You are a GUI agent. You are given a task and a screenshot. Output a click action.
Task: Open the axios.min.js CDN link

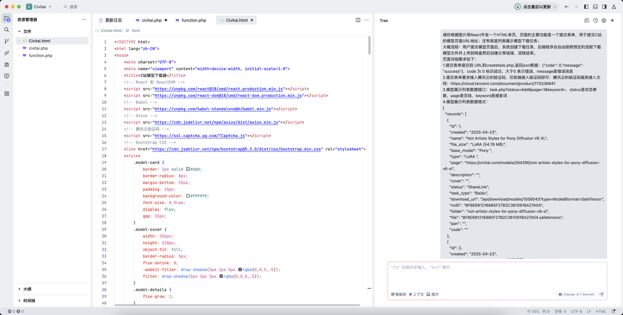[x=216, y=122]
